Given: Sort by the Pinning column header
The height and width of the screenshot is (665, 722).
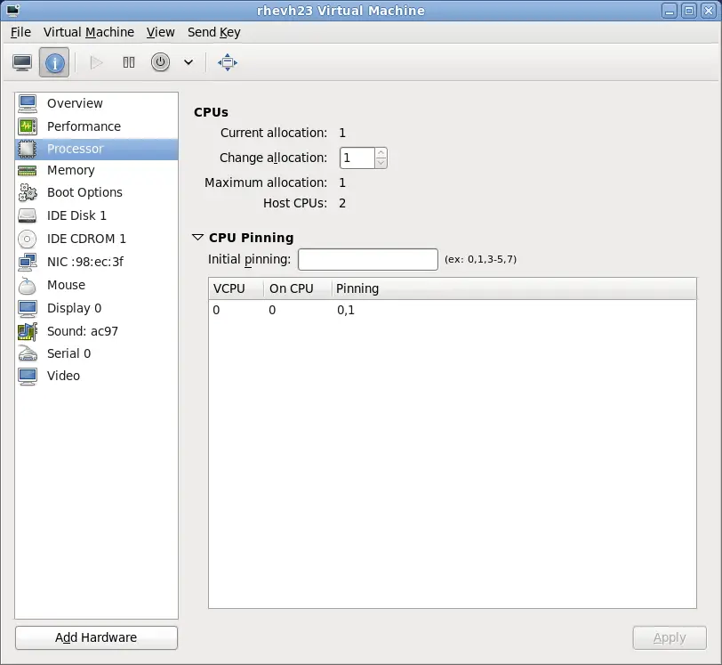Looking at the screenshot, I should click(357, 288).
